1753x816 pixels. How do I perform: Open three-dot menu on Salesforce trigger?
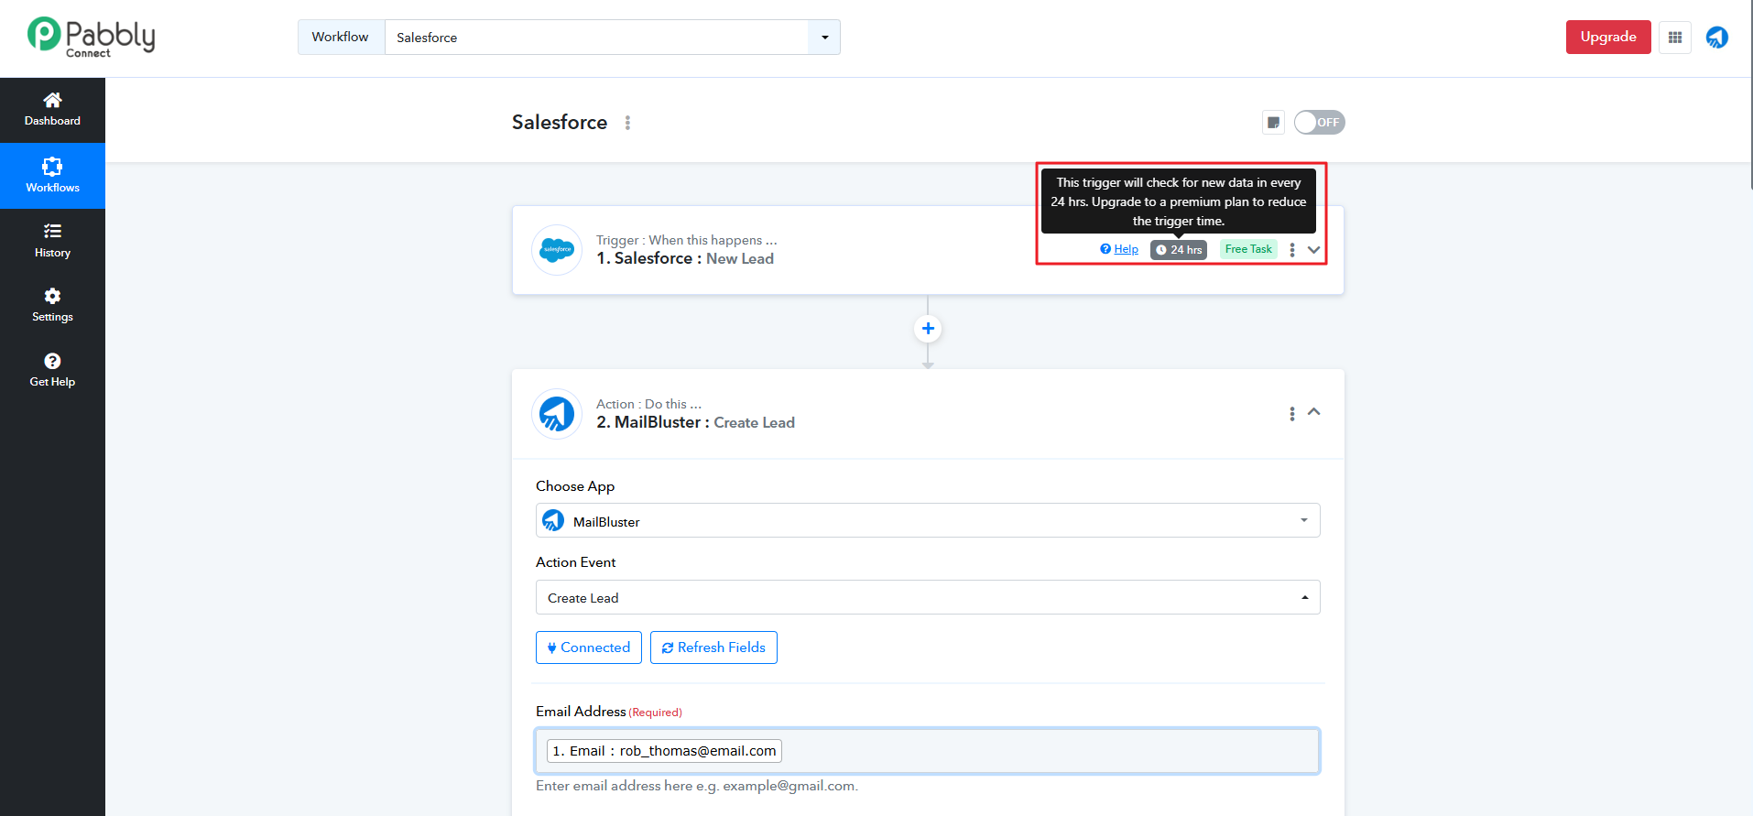[1291, 250]
